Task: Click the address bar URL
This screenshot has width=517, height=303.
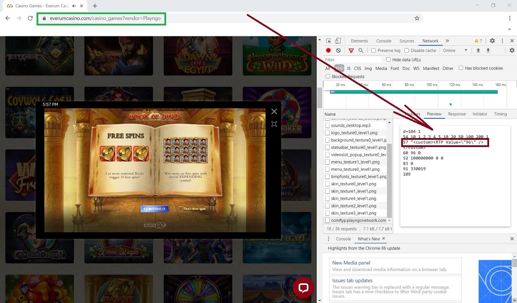Action: [x=105, y=18]
